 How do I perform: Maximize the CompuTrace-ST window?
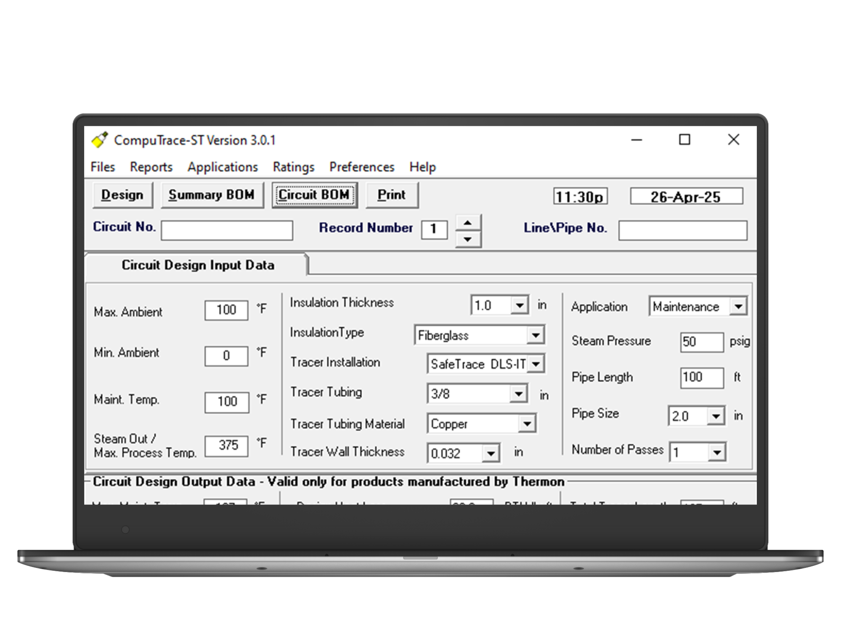(684, 140)
